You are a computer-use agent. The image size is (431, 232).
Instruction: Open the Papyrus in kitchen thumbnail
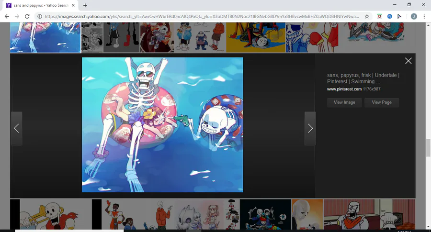coord(369,214)
